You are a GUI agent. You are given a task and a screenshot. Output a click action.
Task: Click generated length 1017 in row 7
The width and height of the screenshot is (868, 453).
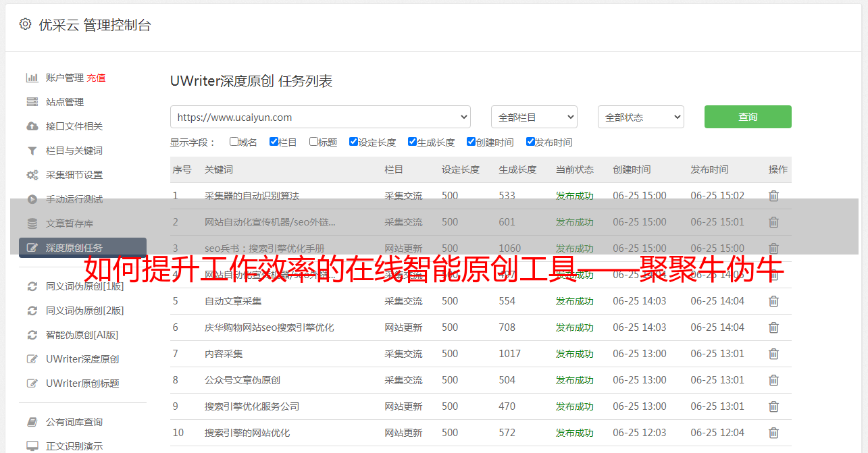510,354
